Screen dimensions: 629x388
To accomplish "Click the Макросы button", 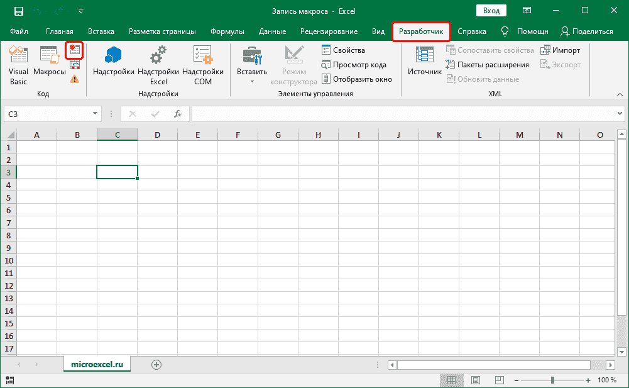I will (x=49, y=66).
